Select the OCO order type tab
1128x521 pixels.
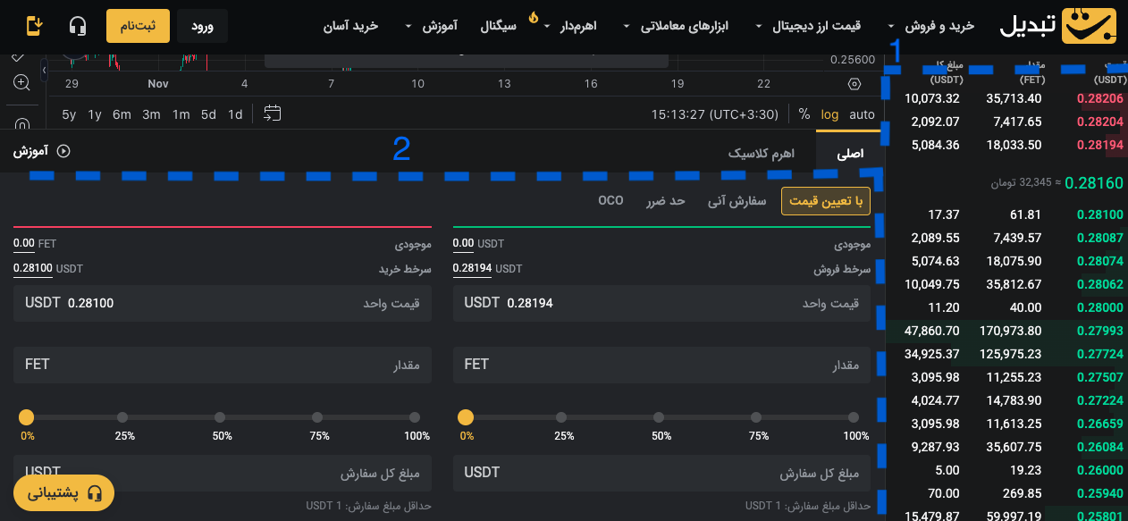610,200
